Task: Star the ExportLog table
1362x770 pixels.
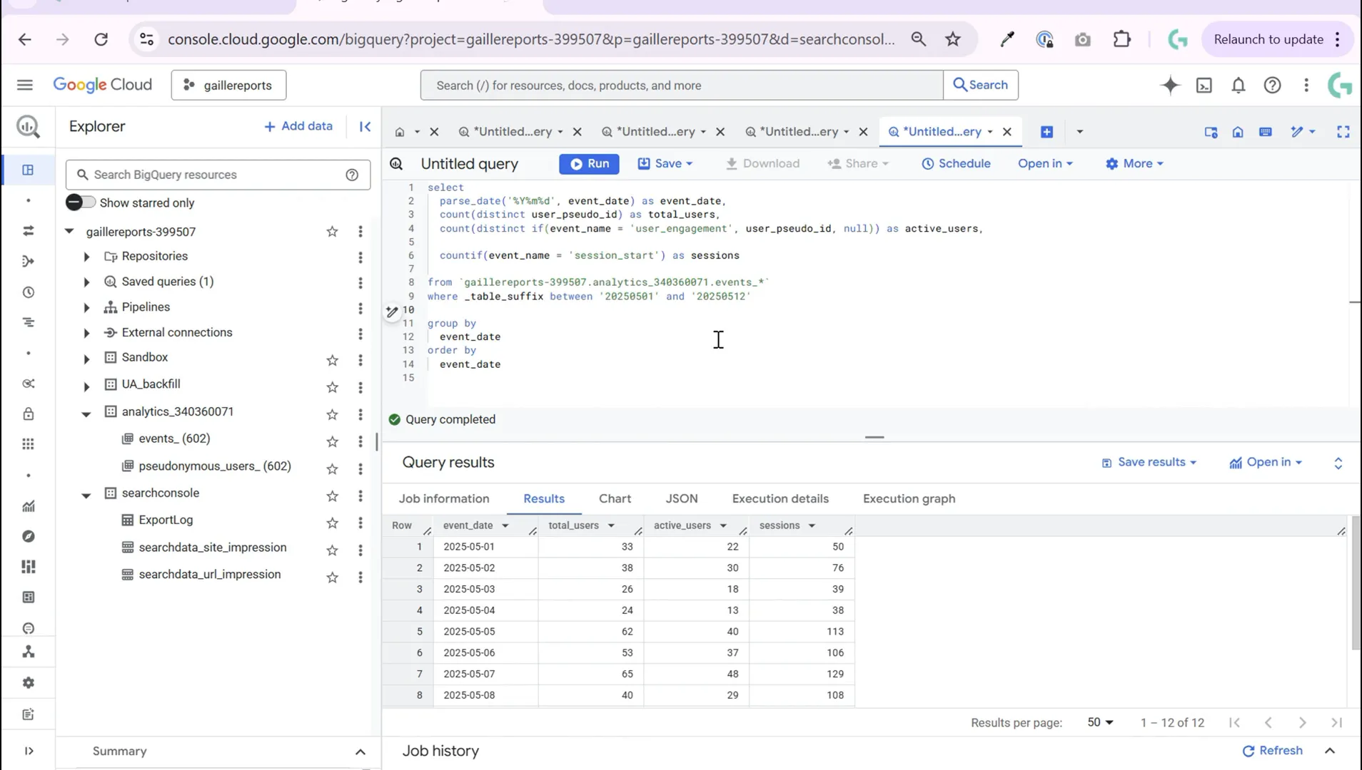Action: (332, 523)
